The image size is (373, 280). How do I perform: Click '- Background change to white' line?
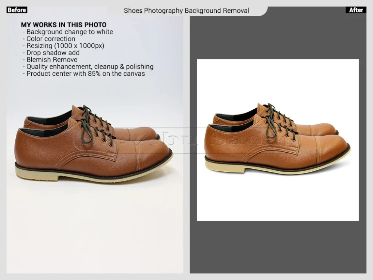tap(68, 32)
